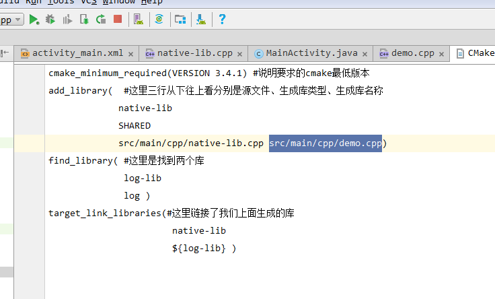495x299 pixels.
Task: Open Help via the blue question mark
Action: click(222, 20)
